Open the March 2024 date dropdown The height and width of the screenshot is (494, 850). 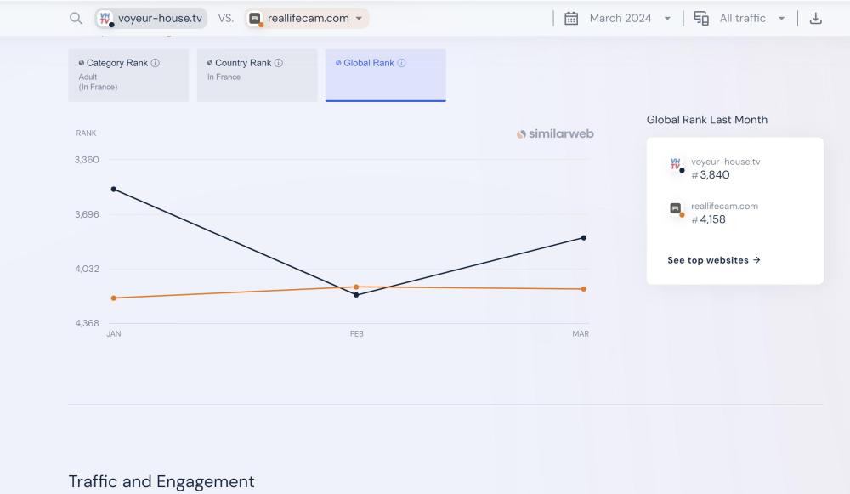[x=666, y=19]
